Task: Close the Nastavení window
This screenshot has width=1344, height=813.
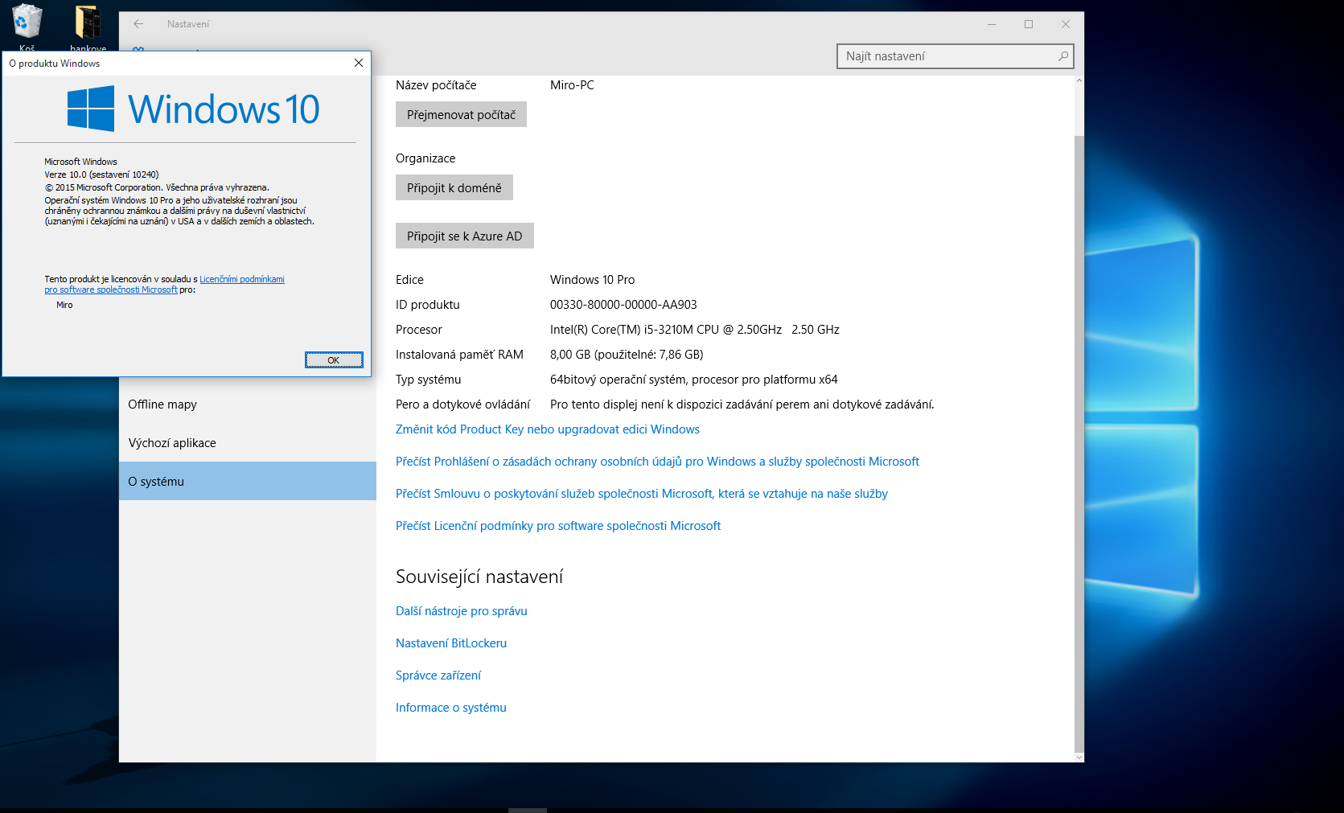Action: 1066,24
